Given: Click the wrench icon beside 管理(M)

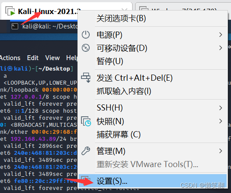Looking at the screenshot, I should 86,151.
